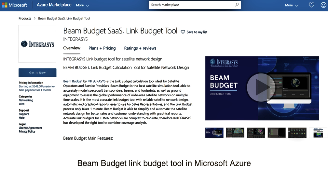Select the fifth thumbnail showing gauges
The width and height of the screenshot is (328, 170).
coord(297,133)
